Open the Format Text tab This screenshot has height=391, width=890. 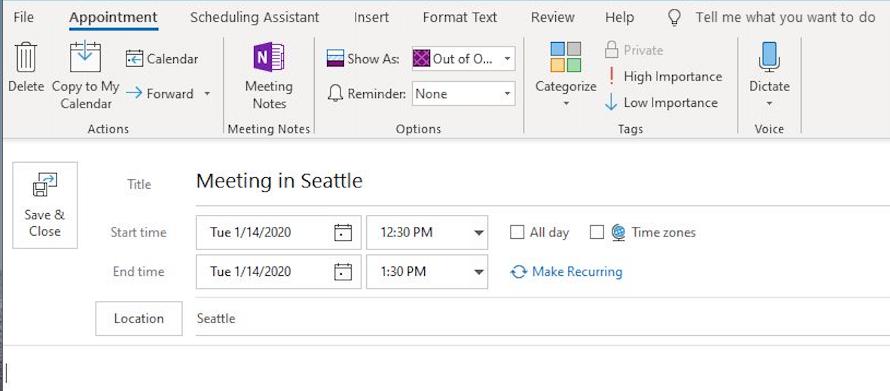pyautogui.click(x=459, y=18)
